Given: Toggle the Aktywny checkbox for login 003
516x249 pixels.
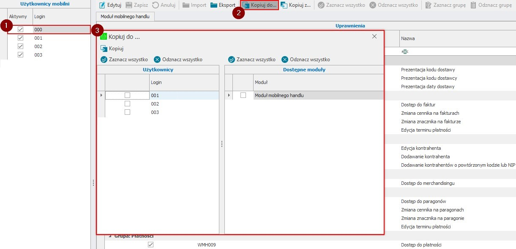Looking at the screenshot, I should [20, 55].
